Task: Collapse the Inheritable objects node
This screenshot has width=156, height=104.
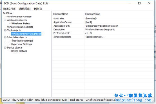Action: [5, 37]
